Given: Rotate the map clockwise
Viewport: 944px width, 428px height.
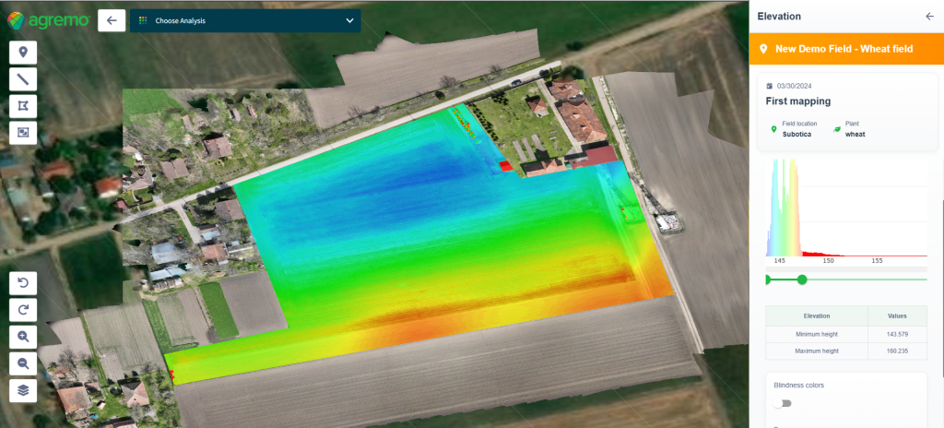Looking at the screenshot, I should [23, 309].
